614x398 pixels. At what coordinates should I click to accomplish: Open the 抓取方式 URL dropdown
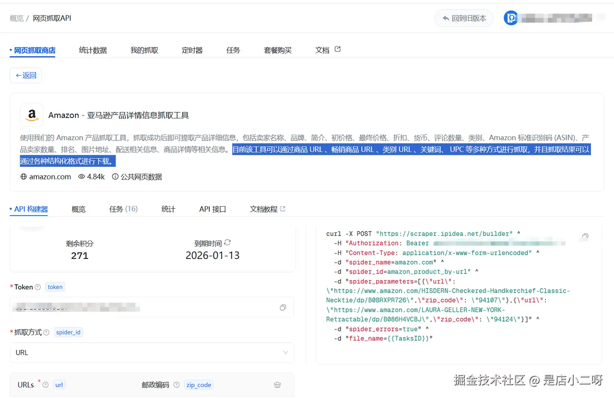click(152, 352)
